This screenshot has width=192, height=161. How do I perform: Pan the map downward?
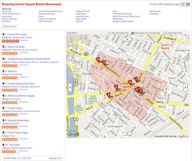pos(127,133)
